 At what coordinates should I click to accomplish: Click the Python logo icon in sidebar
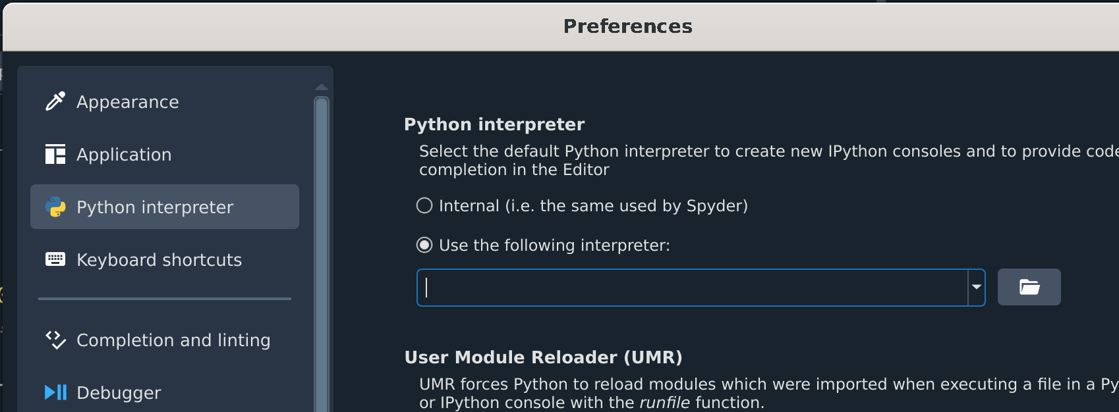click(x=55, y=207)
